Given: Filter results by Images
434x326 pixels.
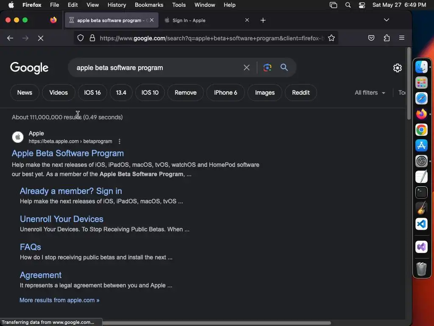Looking at the screenshot, I should pyautogui.click(x=264, y=93).
